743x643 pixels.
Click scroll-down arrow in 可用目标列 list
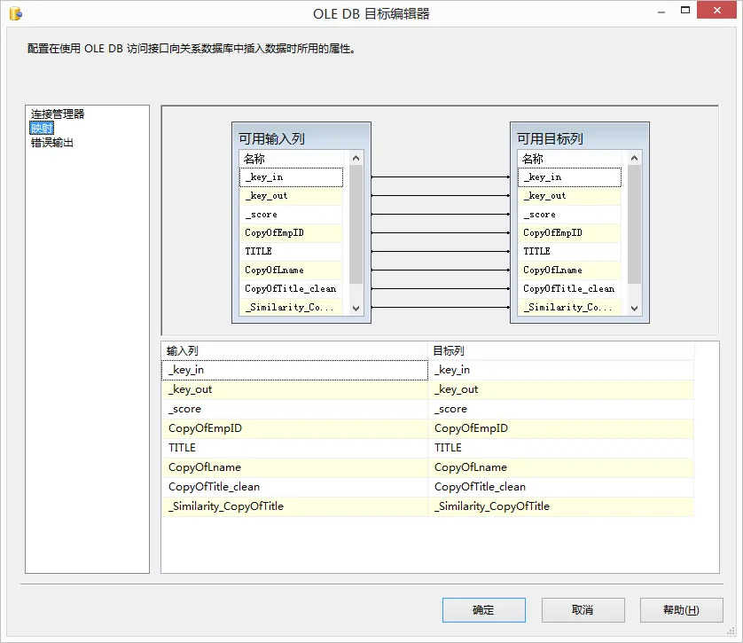tap(635, 308)
